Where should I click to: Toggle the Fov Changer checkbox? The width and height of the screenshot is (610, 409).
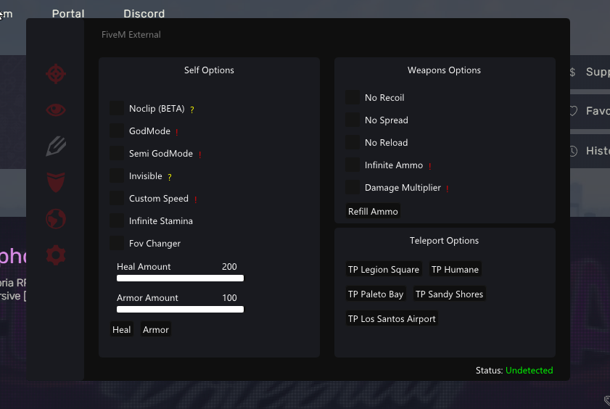coord(117,244)
